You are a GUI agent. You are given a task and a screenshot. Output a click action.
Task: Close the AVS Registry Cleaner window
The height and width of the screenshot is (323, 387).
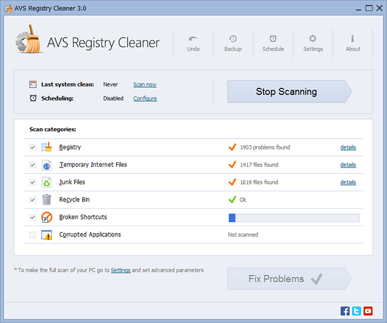tap(379, 8)
